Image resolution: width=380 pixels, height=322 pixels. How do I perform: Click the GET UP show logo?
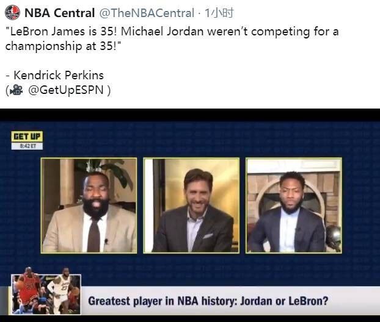[27, 137]
